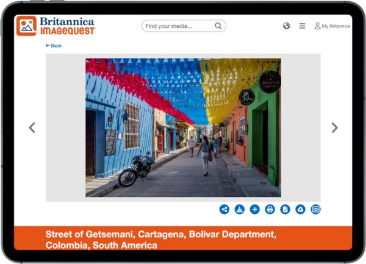Viewport: 366px width, 264px height.
Task: Click the globe language icon
Action: click(x=287, y=26)
